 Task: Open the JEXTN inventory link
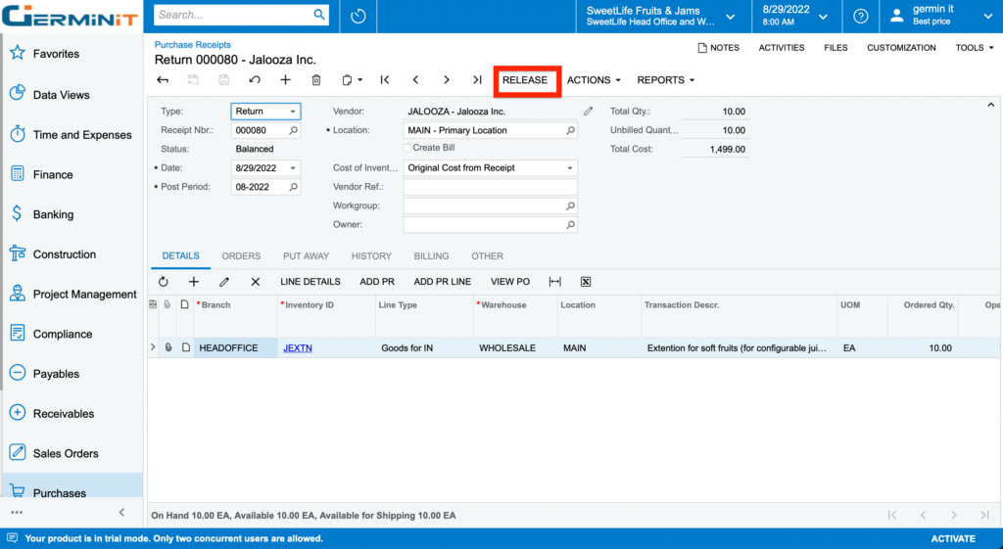[298, 348]
